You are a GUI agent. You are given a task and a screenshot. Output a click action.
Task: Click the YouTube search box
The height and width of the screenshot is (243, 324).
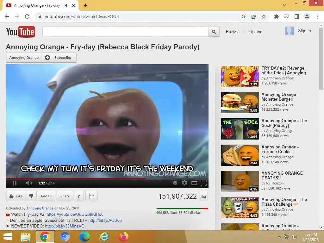click(125, 32)
